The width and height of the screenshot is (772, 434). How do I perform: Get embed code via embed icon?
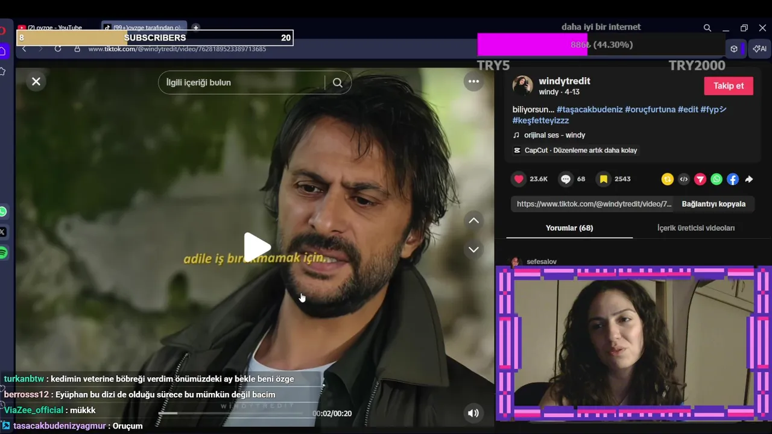point(683,179)
